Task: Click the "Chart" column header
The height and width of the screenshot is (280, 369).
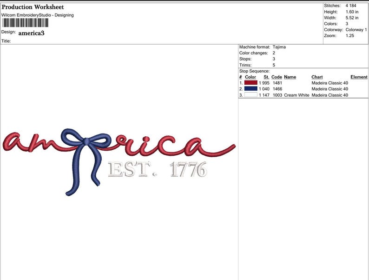Action: coord(317,77)
